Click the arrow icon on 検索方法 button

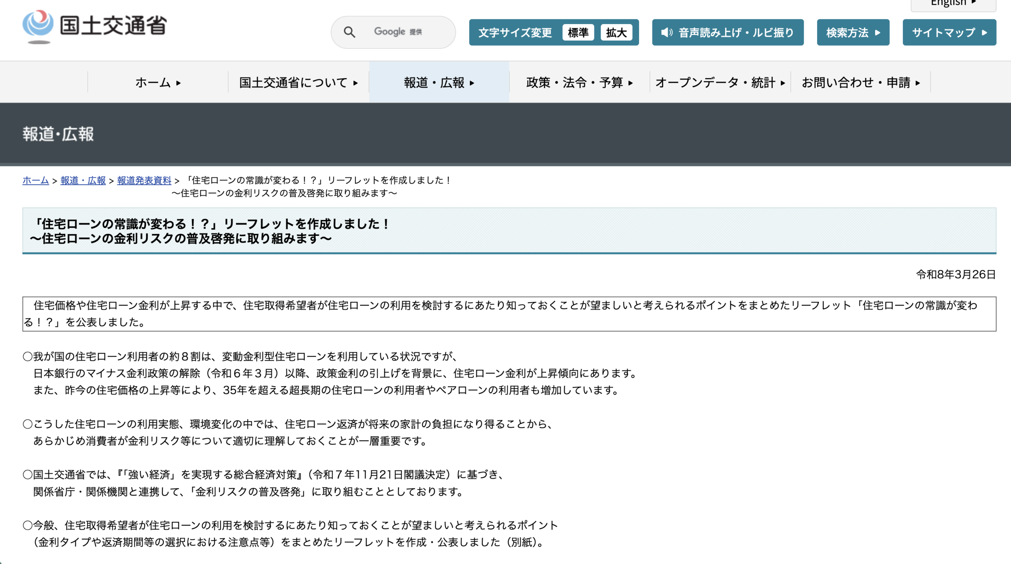[x=878, y=32]
